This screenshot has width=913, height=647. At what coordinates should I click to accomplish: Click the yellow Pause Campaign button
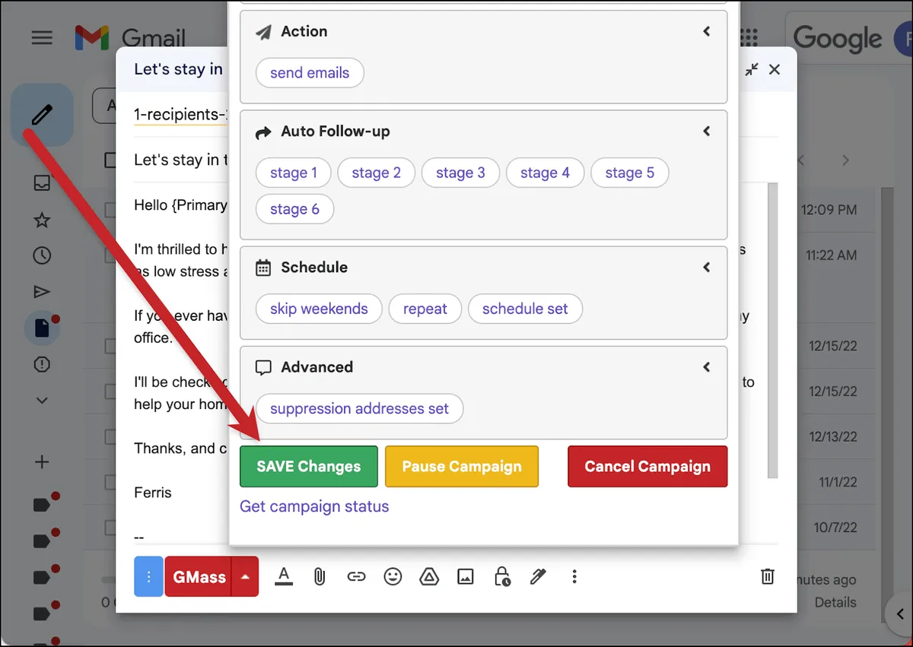(462, 466)
